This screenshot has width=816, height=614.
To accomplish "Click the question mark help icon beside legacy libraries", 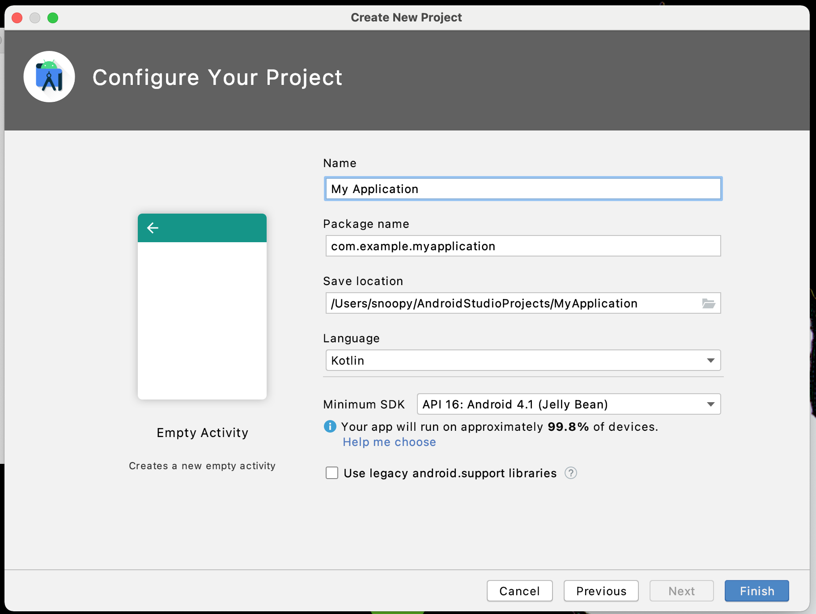I will 570,473.
